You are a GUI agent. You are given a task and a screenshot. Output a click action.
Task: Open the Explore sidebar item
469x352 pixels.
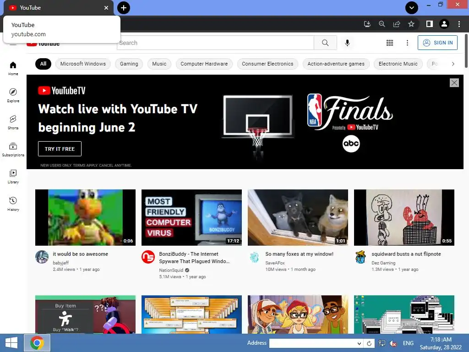(x=13, y=95)
